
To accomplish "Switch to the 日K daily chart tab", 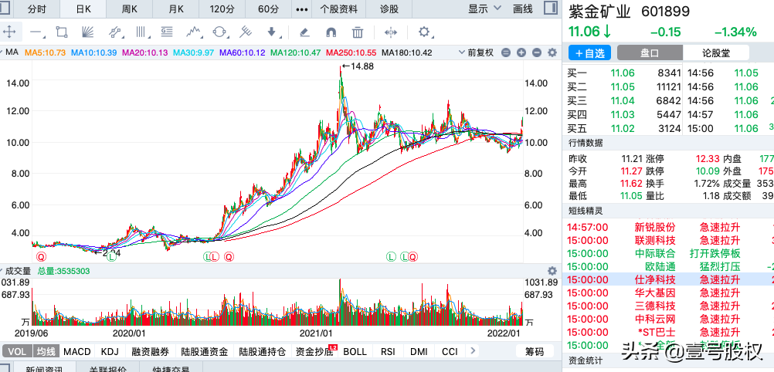I will pyautogui.click(x=83, y=9).
